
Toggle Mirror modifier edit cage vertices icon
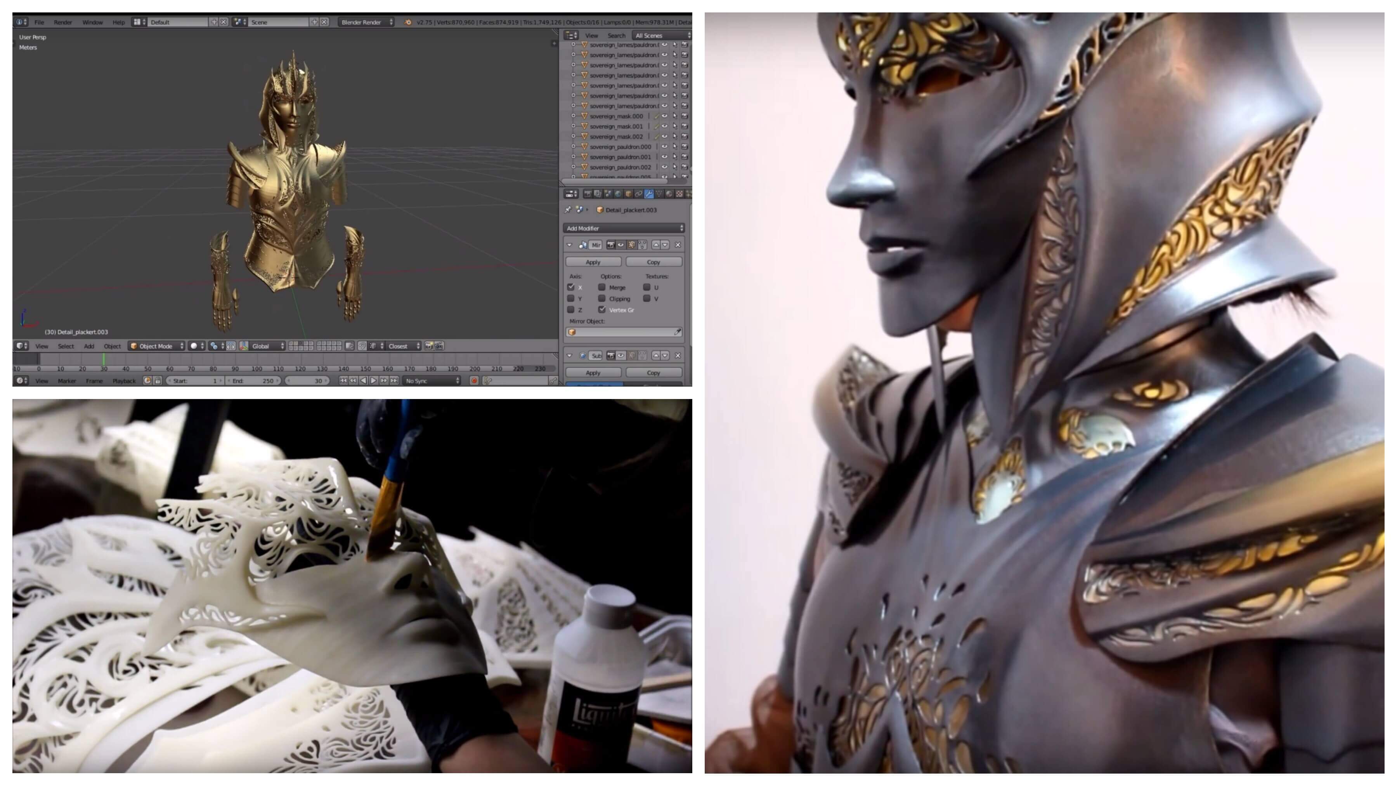coord(643,245)
